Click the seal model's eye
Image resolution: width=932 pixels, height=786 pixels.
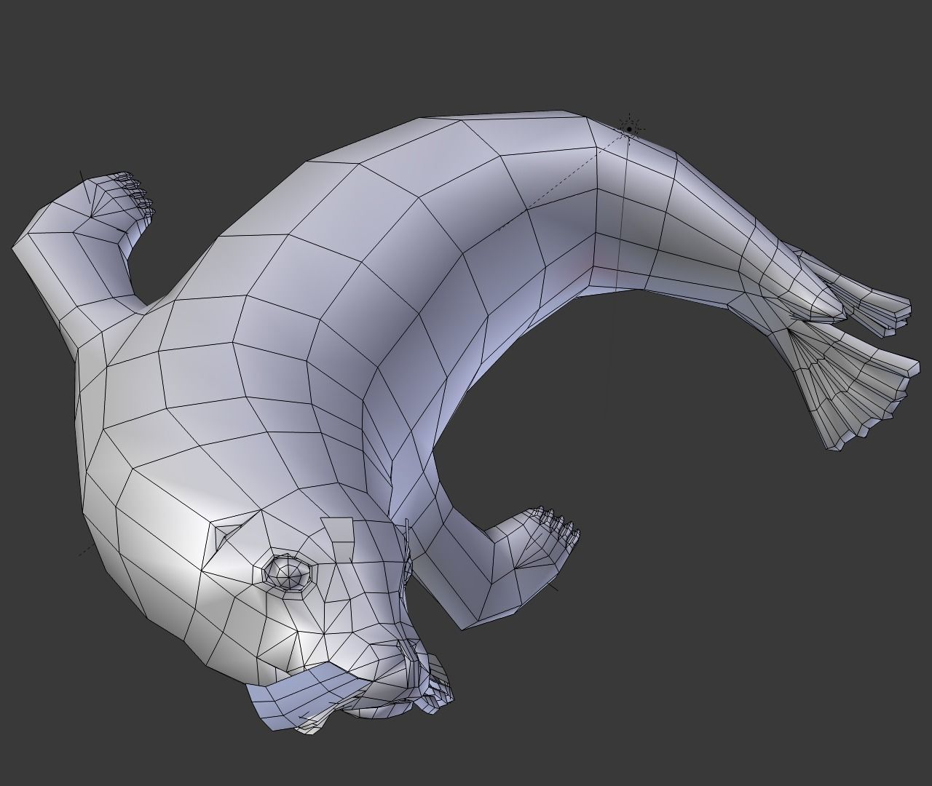pyautogui.click(x=287, y=572)
